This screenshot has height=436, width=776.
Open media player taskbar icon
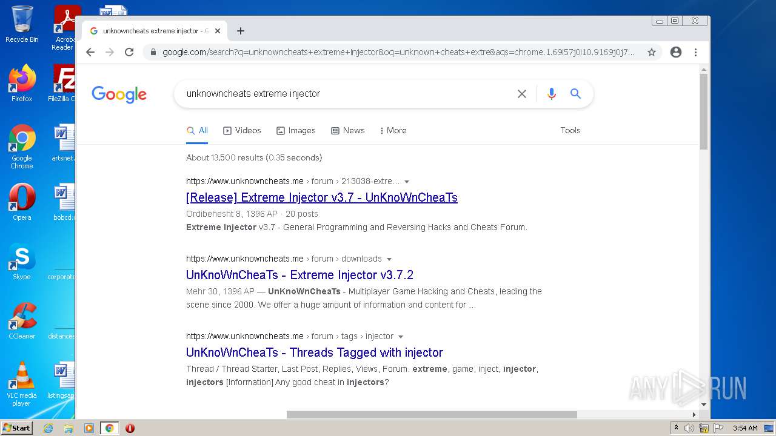(x=89, y=428)
